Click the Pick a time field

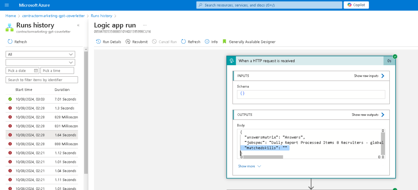(57, 71)
